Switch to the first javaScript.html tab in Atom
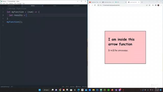Screen dimensions: 163x92 pos(11,6)
